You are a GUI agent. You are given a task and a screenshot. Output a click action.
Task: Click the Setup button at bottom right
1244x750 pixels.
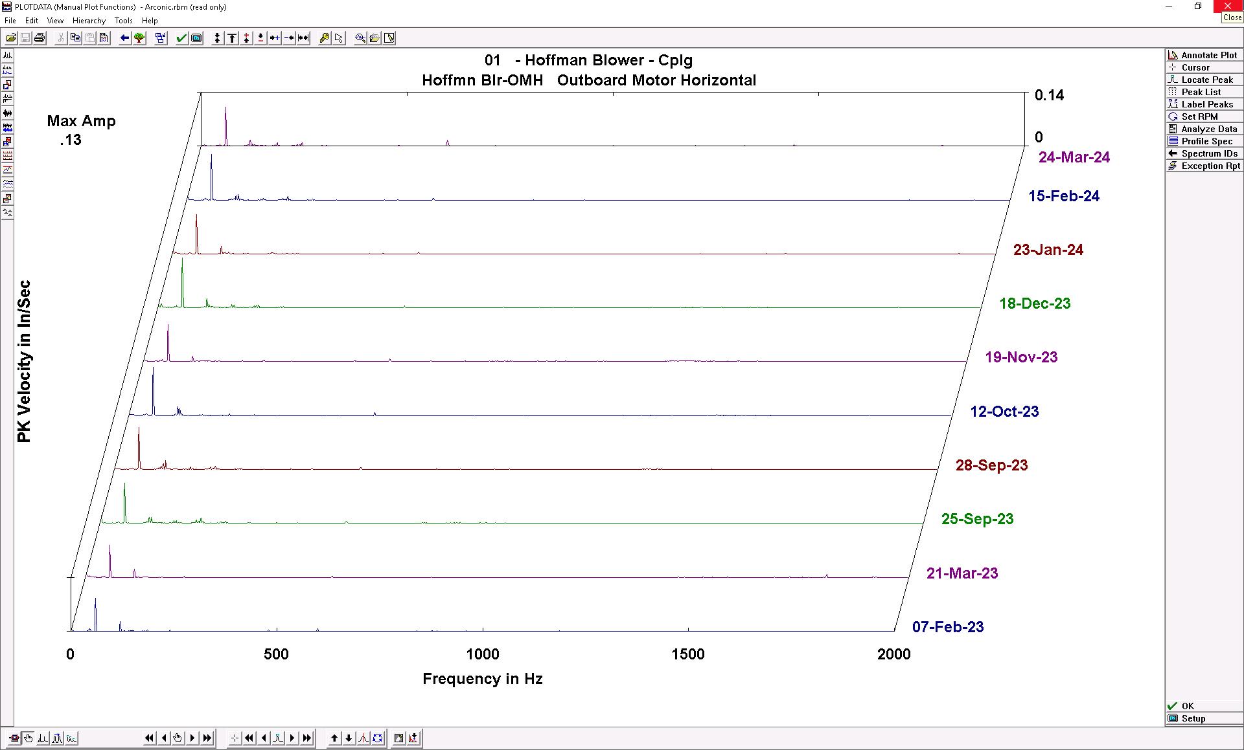point(1193,718)
